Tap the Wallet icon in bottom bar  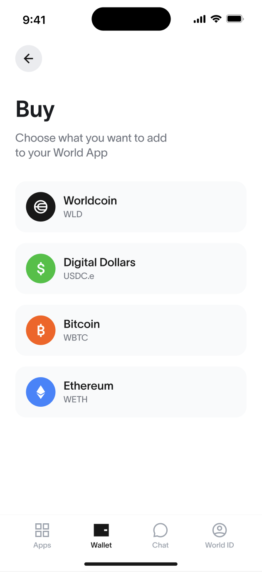click(101, 530)
